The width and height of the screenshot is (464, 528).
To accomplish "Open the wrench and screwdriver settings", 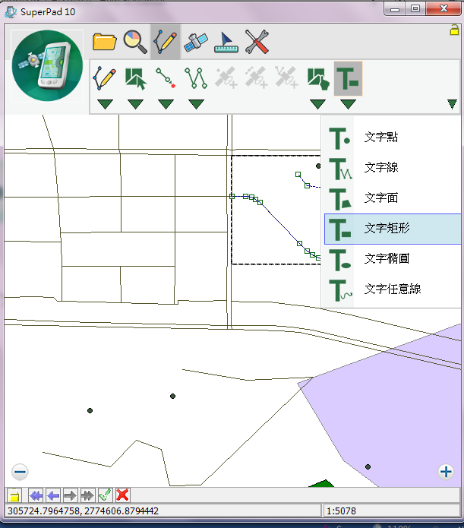I will point(257,42).
